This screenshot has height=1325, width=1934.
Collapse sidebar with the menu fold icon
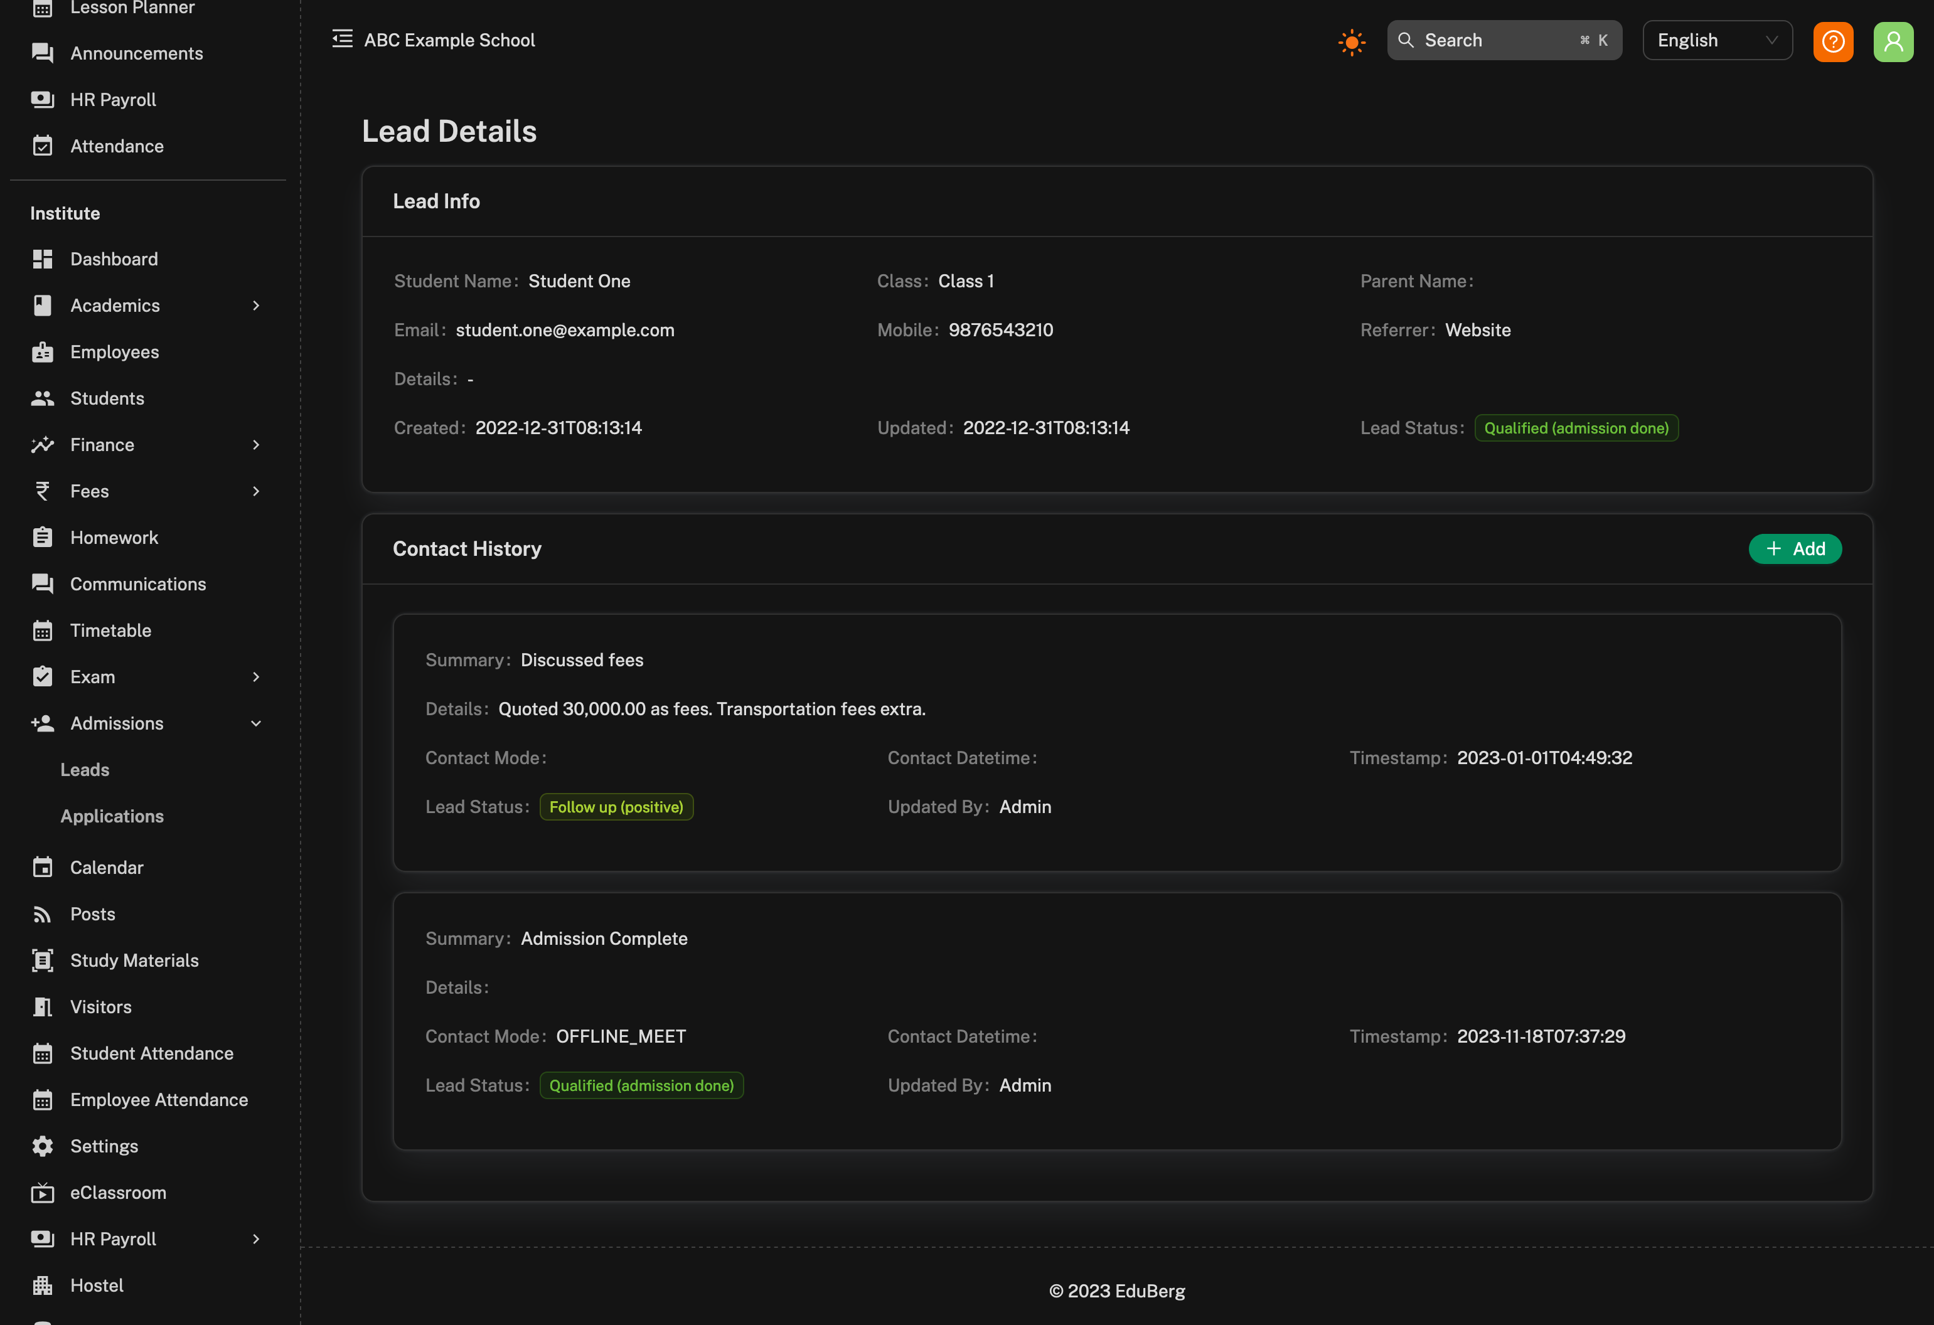[x=342, y=39]
